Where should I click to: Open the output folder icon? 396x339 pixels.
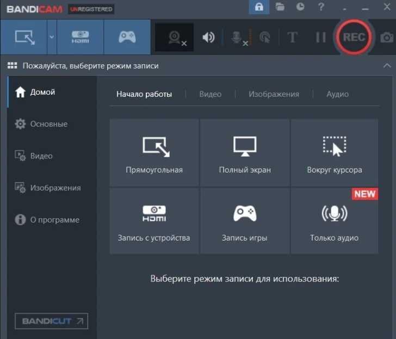point(280,7)
